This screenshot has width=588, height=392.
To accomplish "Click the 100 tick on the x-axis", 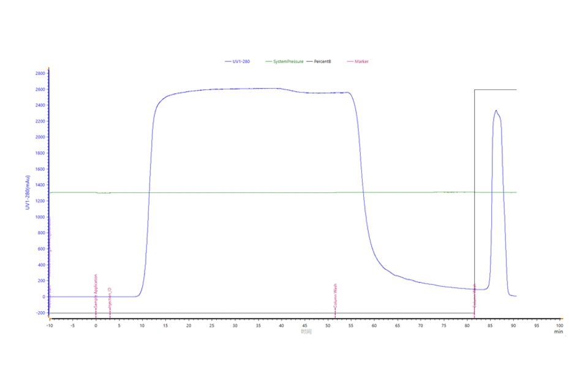I will pyautogui.click(x=559, y=325).
